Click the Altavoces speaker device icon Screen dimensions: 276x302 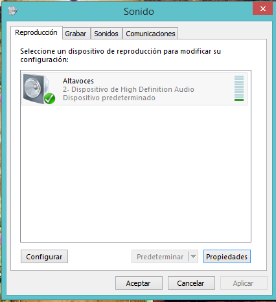pyautogui.click(x=38, y=89)
